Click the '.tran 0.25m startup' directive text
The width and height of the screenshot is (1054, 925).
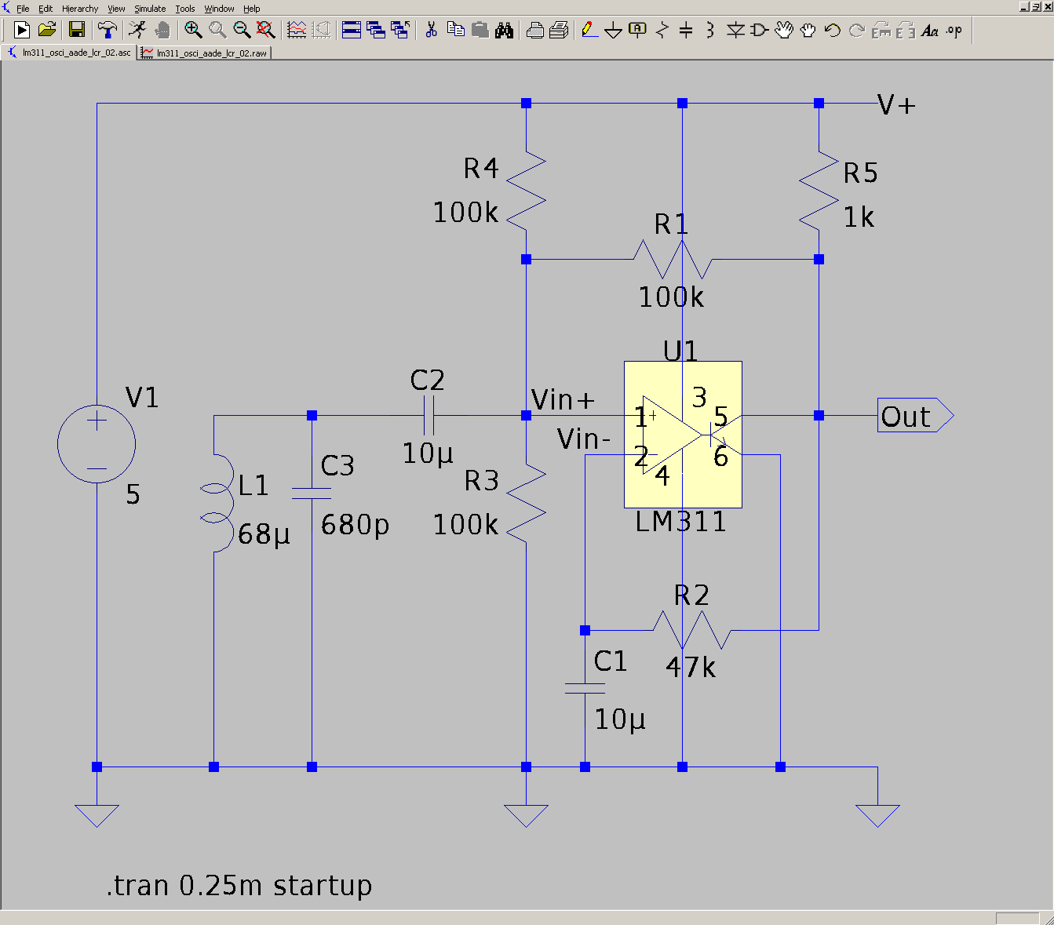pos(239,885)
